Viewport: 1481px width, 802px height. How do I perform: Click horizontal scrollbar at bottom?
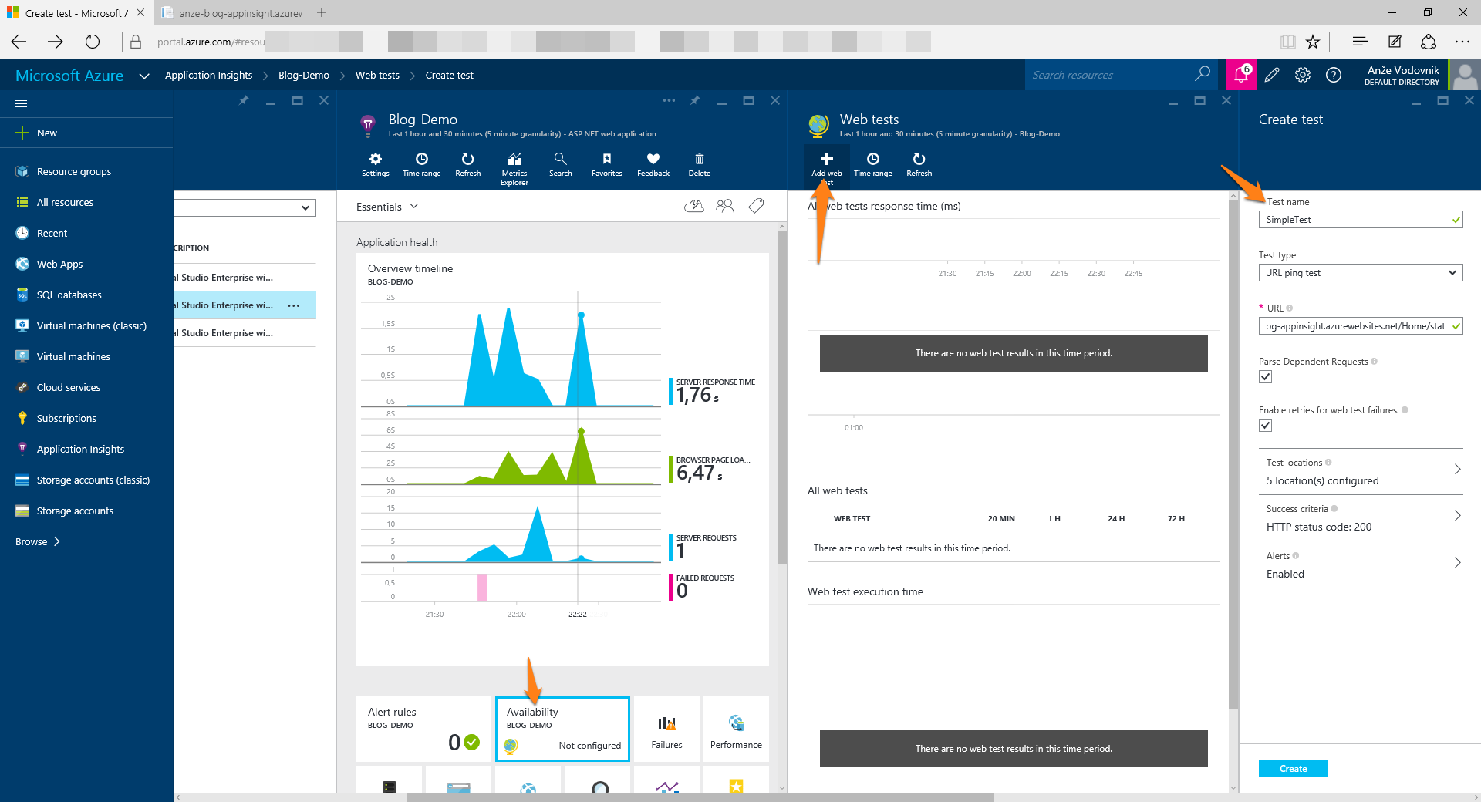(x=700, y=797)
